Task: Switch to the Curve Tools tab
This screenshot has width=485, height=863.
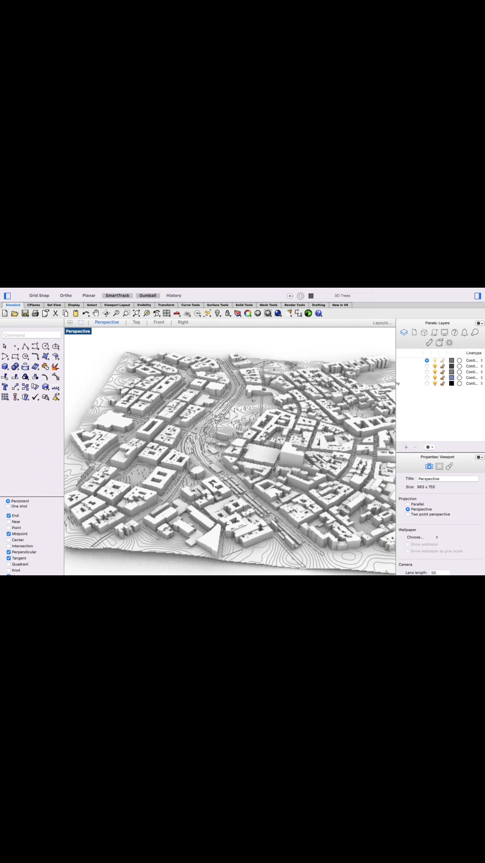Action: 190,305
